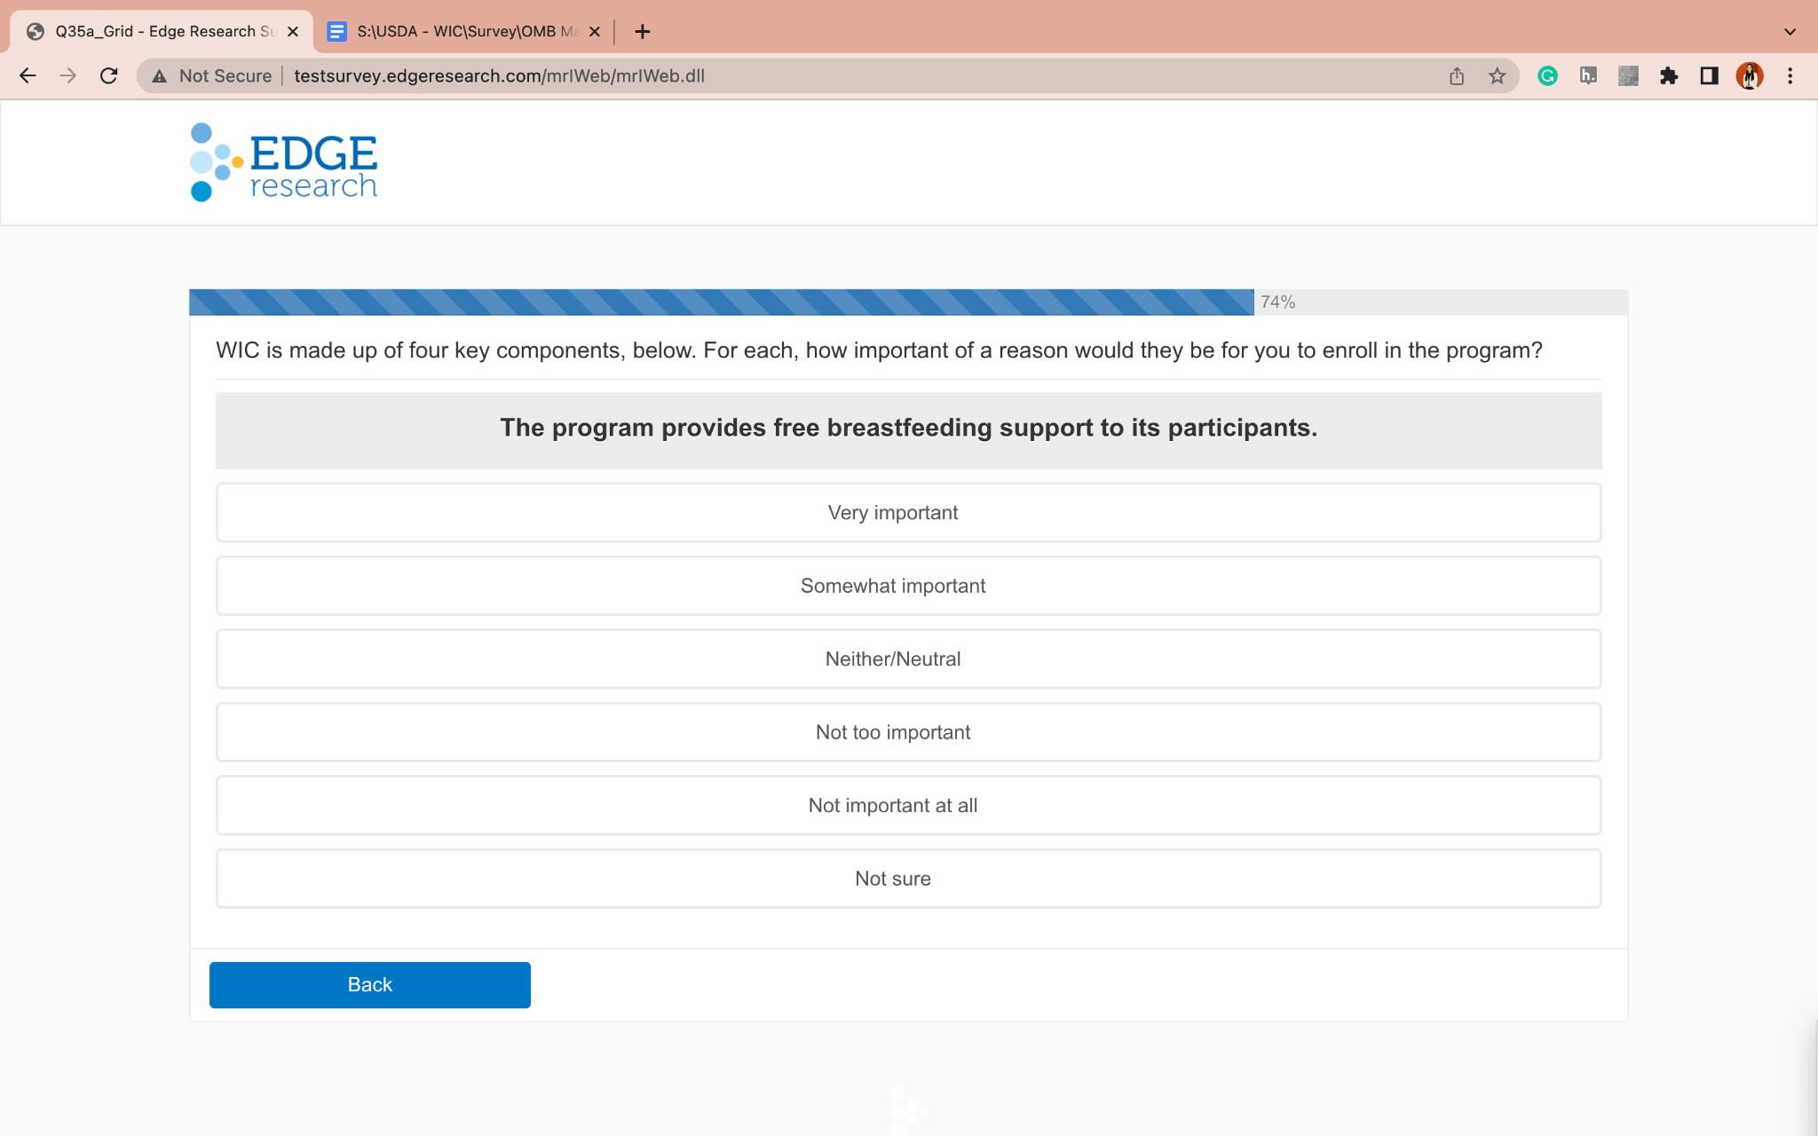Bookmark this page with star icon
1818x1136 pixels.
[x=1498, y=76]
